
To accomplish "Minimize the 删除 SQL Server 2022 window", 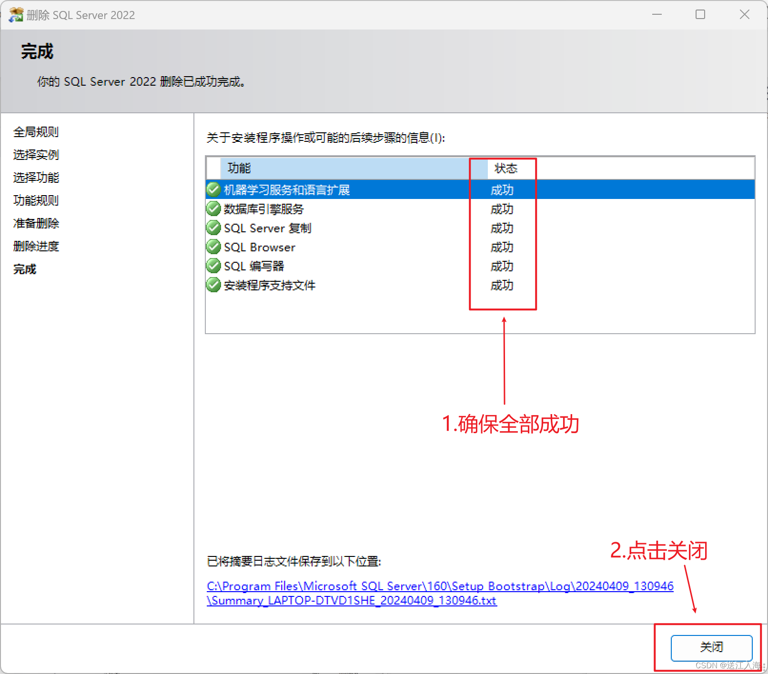I will point(657,15).
